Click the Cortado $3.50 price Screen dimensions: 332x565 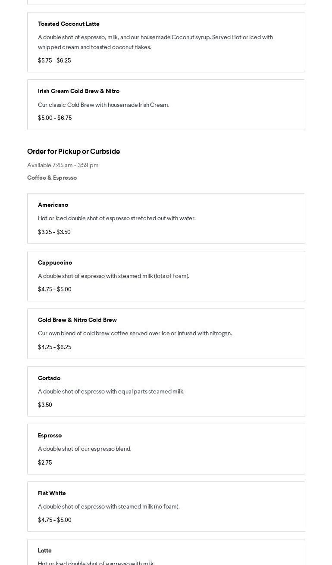click(x=45, y=405)
